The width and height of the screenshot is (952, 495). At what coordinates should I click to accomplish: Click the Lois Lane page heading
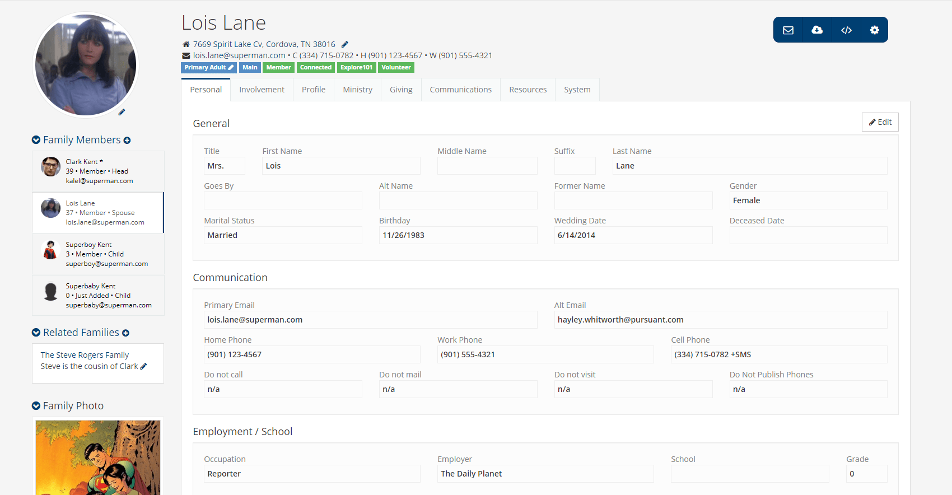223,23
